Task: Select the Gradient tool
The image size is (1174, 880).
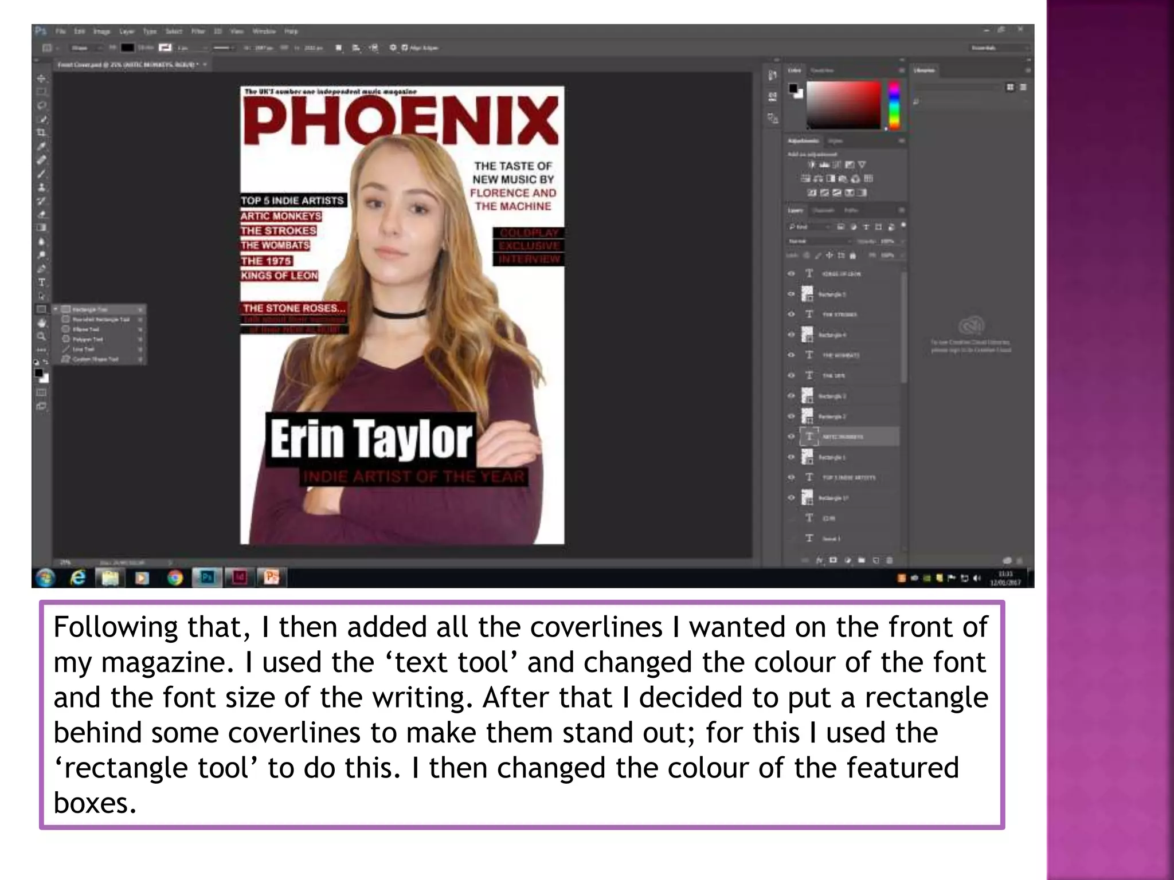Action: (x=42, y=228)
